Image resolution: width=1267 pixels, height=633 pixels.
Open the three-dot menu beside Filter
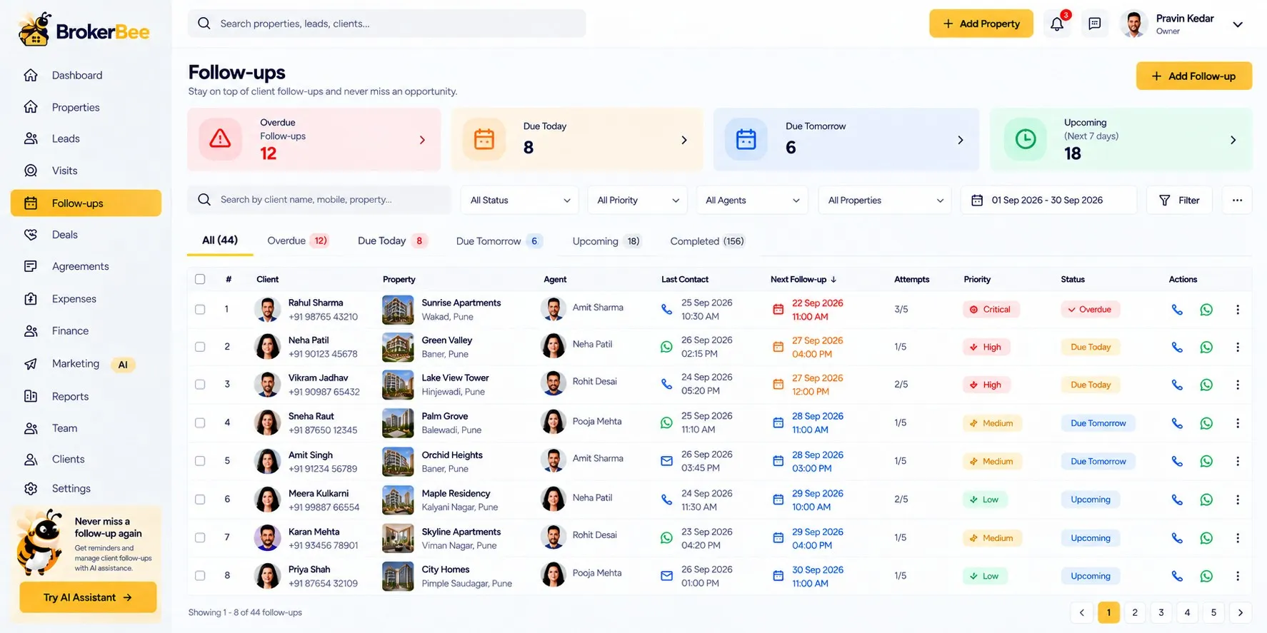click(x=1237, y=201)
